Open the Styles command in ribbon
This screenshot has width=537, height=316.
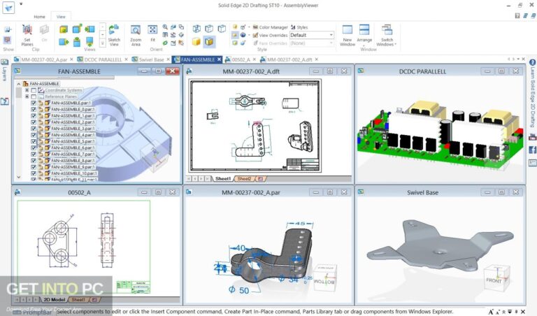tap(299, 27)
